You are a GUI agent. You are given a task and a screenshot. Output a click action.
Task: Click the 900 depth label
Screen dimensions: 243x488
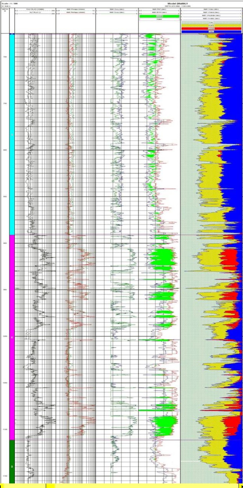tap(5, 243)
